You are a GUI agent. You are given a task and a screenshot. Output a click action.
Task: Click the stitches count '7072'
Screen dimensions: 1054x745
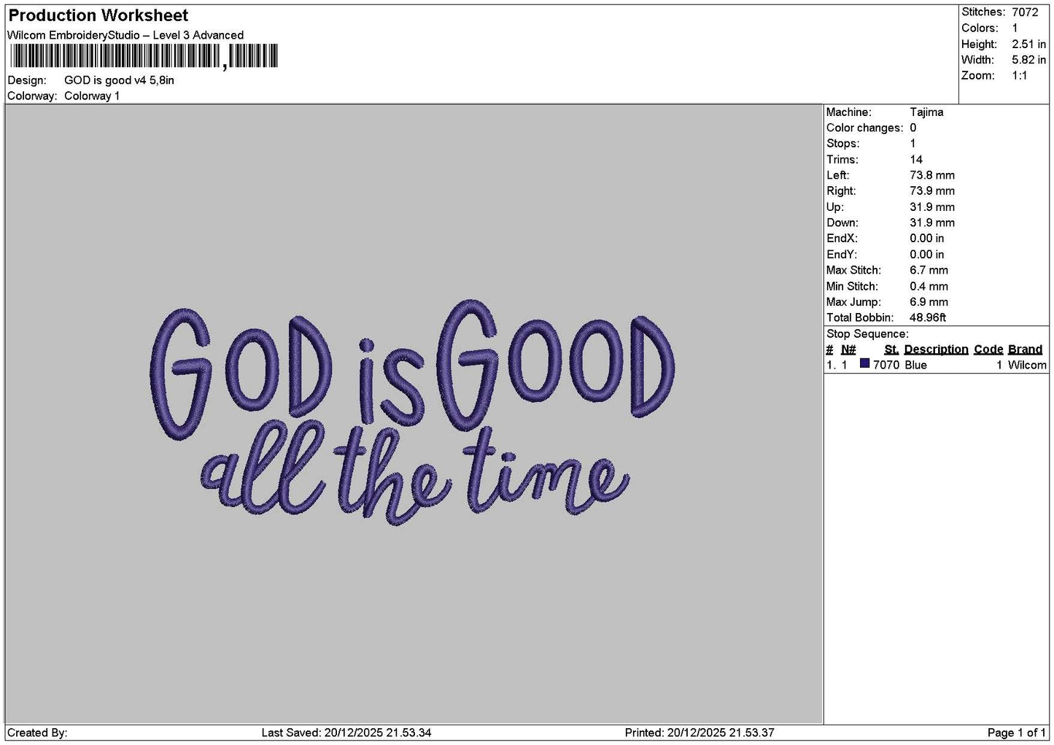(1025, 12)
